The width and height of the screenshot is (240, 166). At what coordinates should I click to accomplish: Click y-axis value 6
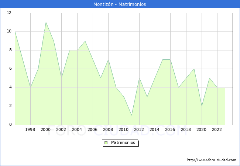coord(10,69)
